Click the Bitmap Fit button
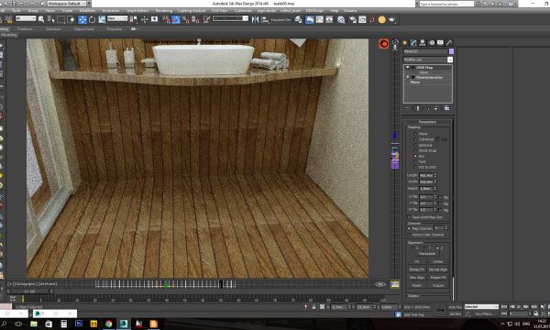The image size is (550, 330). coord(417,269)
